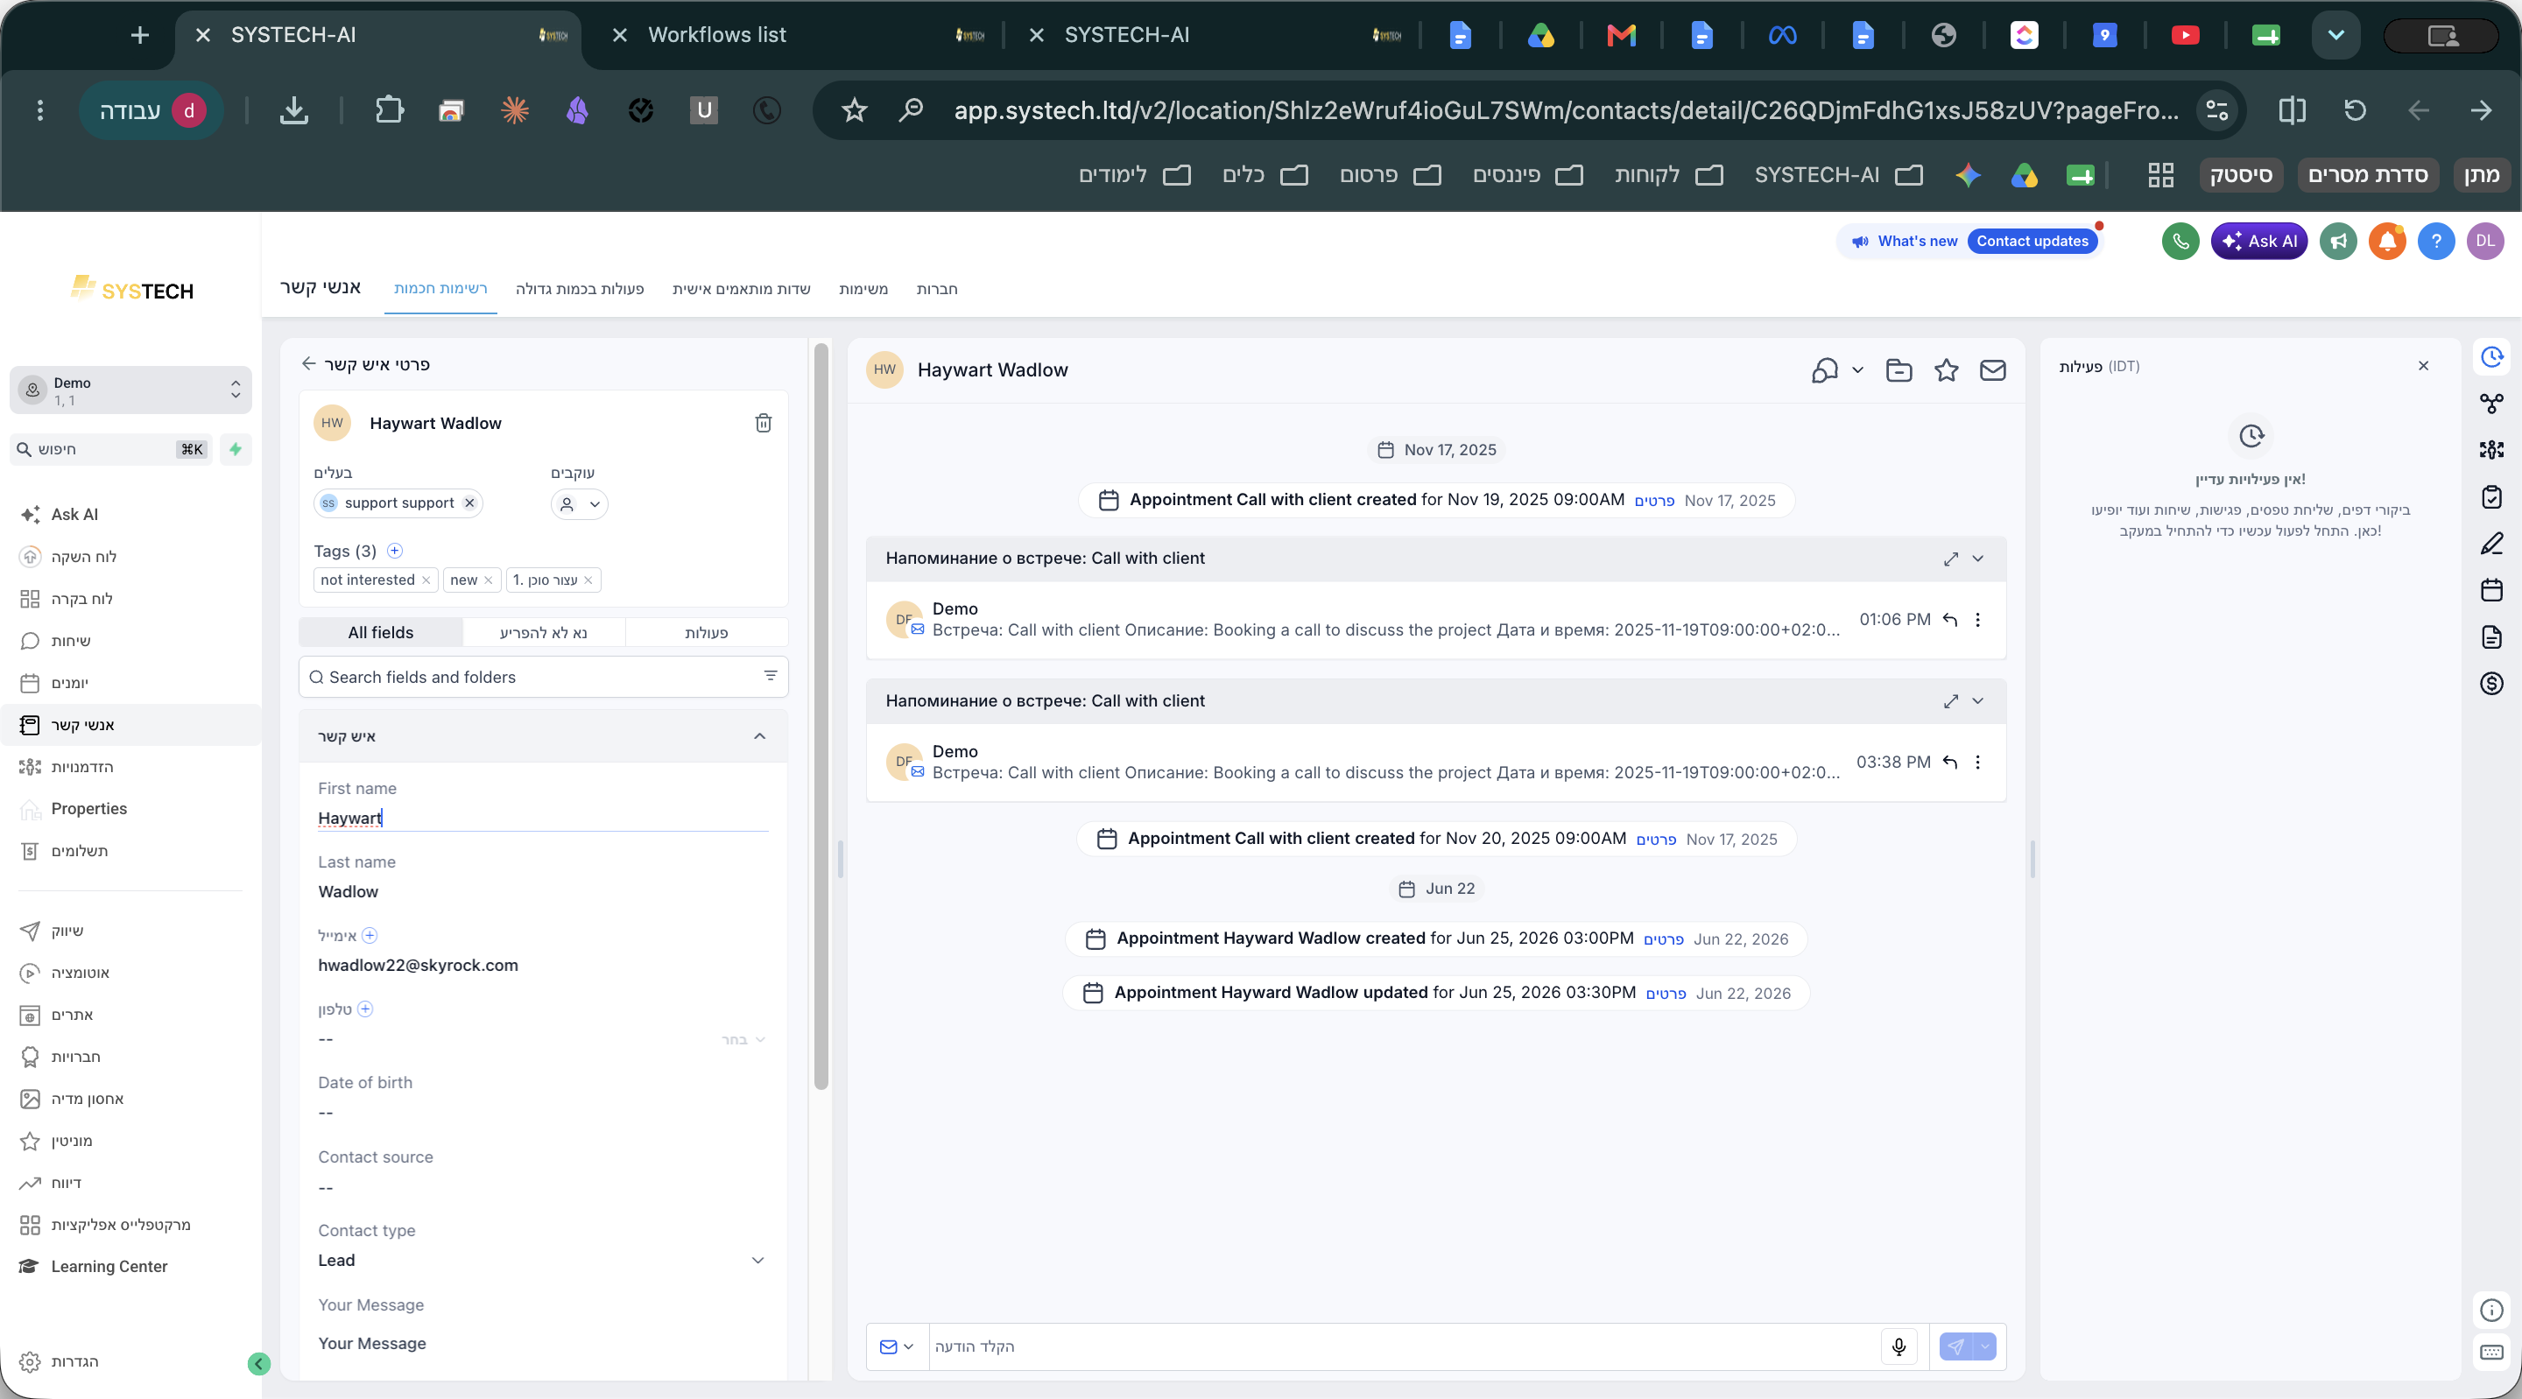Reply to 01:06 PM Demo message
The width and height of the screenshot is (2522, 1399).
coord(1949,620)
